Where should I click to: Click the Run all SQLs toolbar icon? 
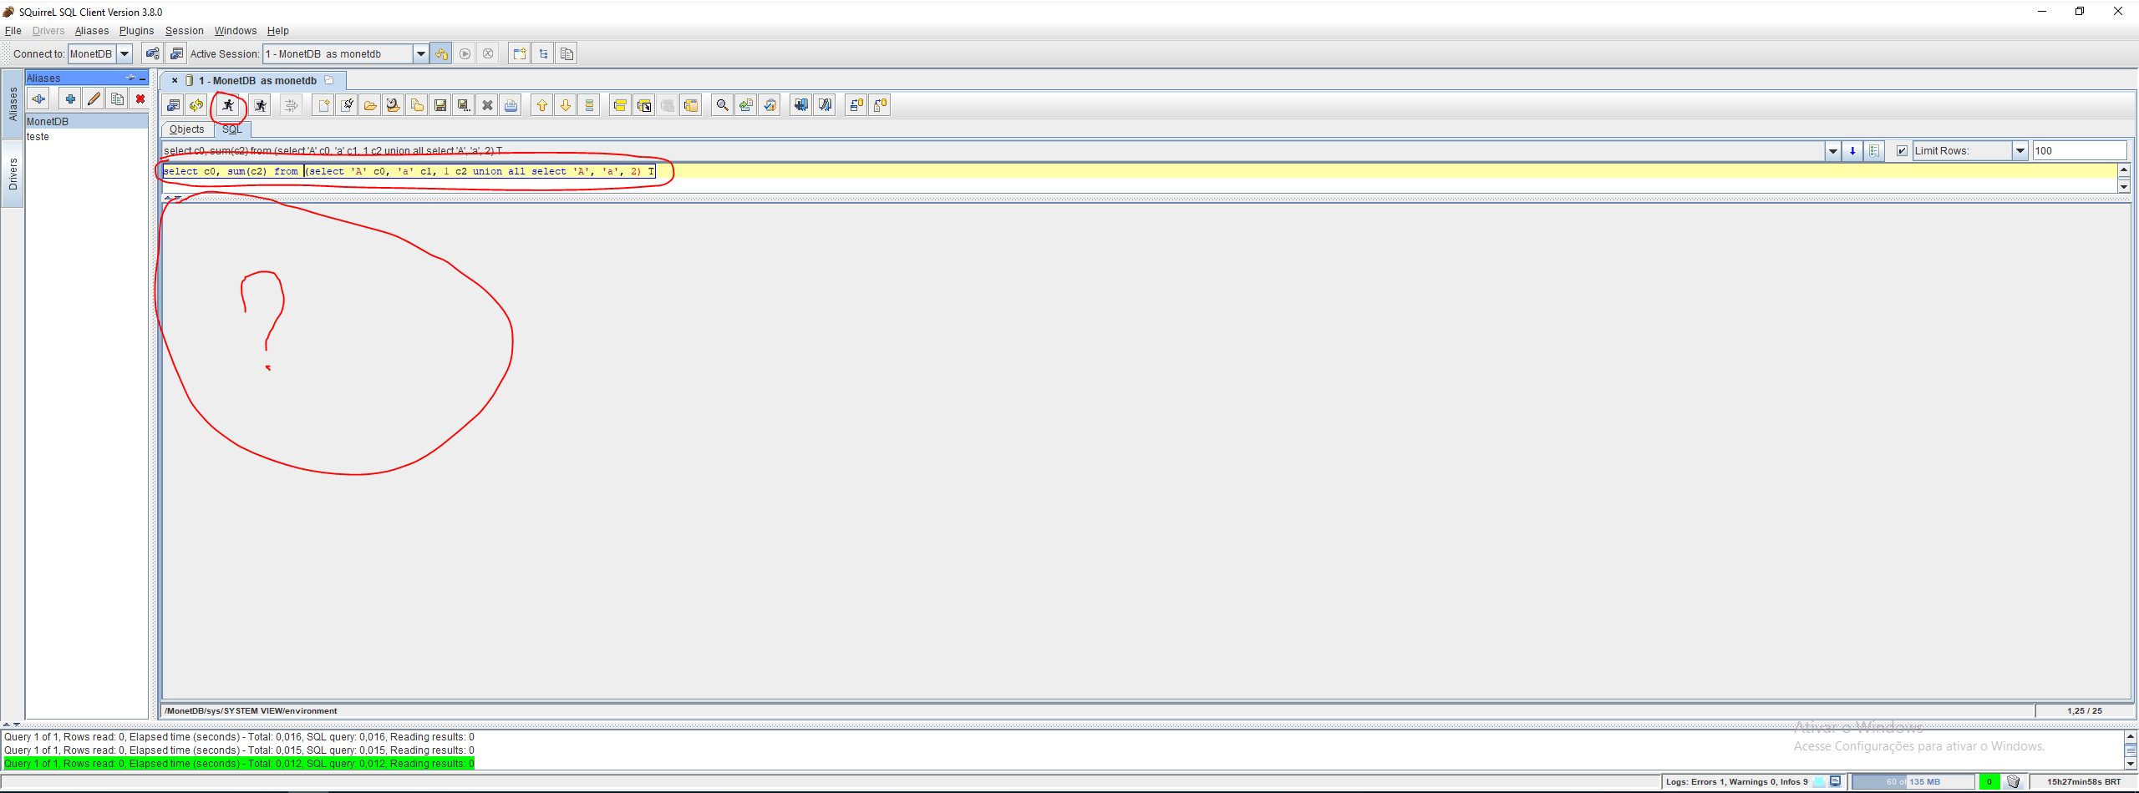tap(261, 105)
